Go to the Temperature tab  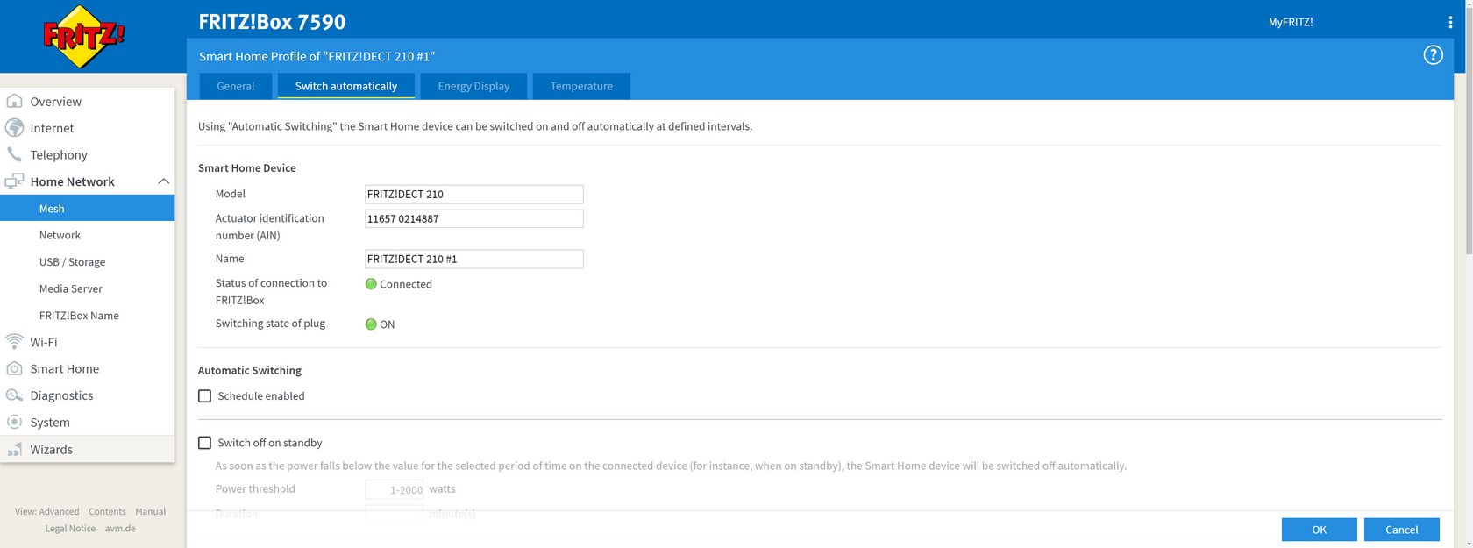tap(581, 86)
